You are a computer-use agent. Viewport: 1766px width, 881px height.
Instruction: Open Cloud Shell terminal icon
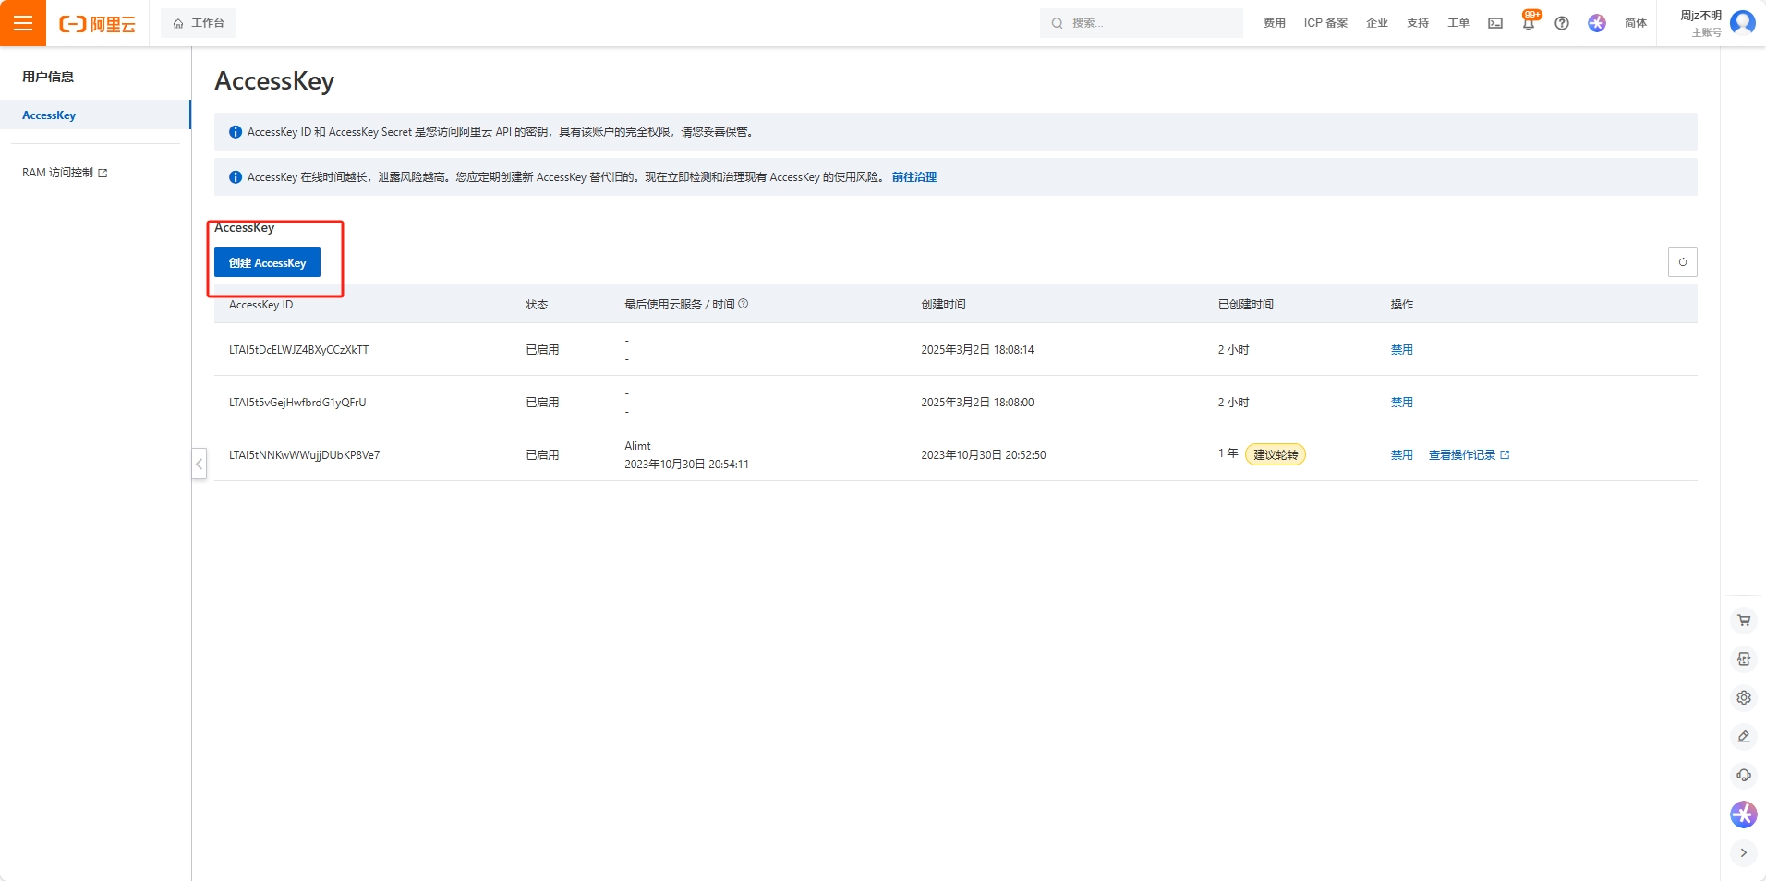pos(1494,23)
